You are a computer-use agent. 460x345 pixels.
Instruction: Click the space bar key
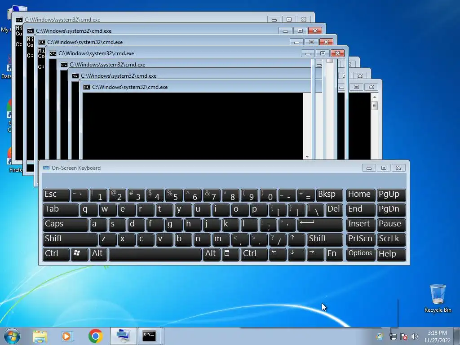pos(155,254)
